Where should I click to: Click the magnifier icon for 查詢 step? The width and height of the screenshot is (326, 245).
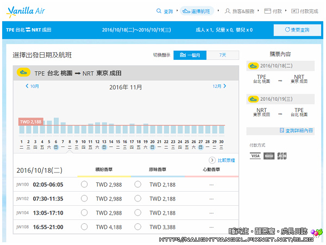click(x=159, y=11)
